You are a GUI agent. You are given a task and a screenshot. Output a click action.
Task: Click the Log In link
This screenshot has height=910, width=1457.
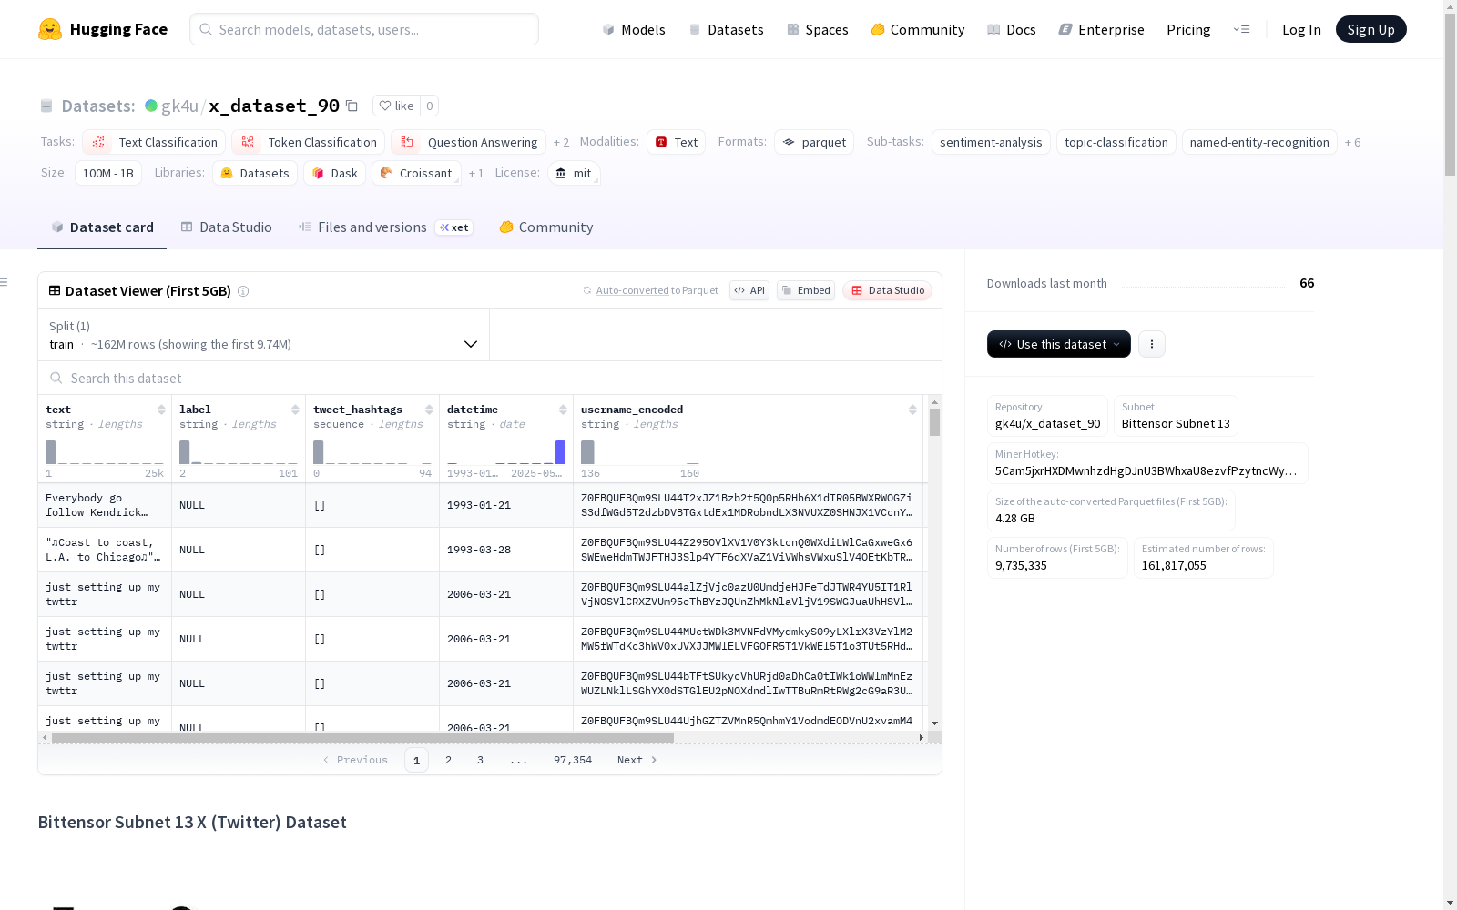[1301, 30]
